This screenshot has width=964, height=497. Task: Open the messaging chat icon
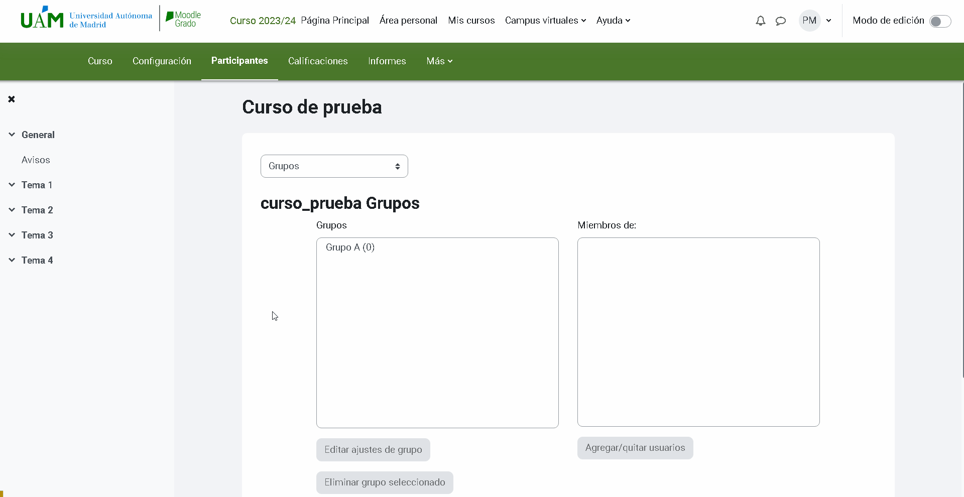click(x=780, y=21)
